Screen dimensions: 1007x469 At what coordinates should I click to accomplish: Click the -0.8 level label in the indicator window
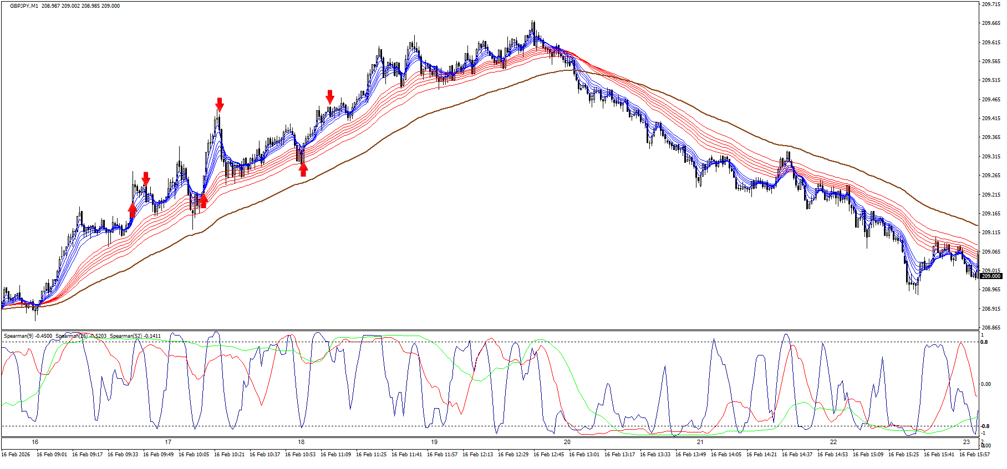(985, 426)
